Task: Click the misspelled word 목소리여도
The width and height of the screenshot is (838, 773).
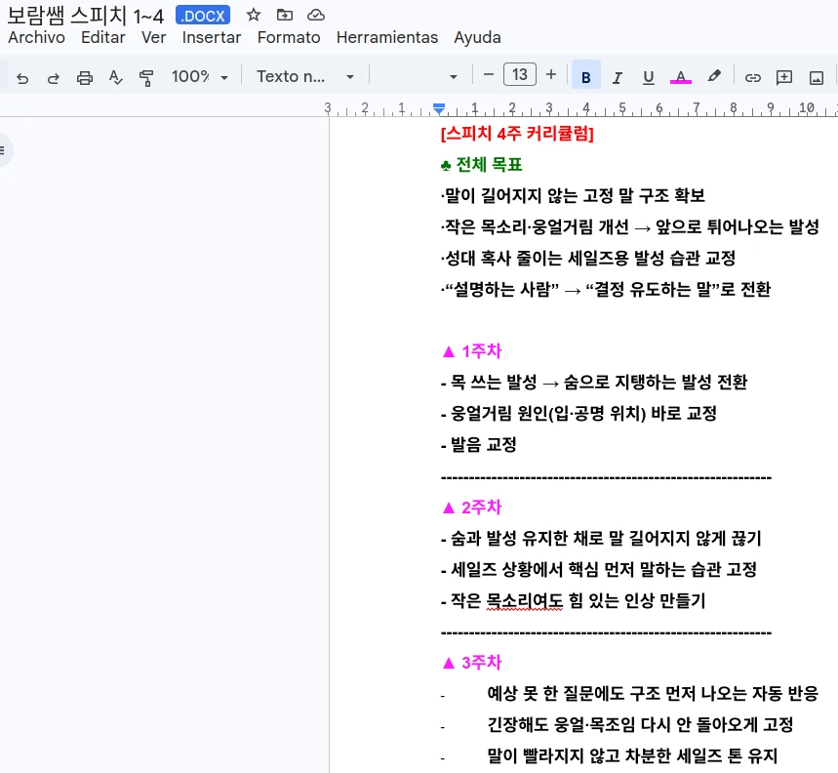Action: 524,600
